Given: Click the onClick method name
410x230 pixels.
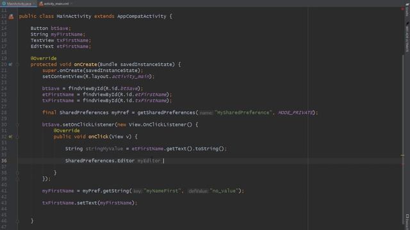Looking at the screenshot, I should (x=98, y=136).
